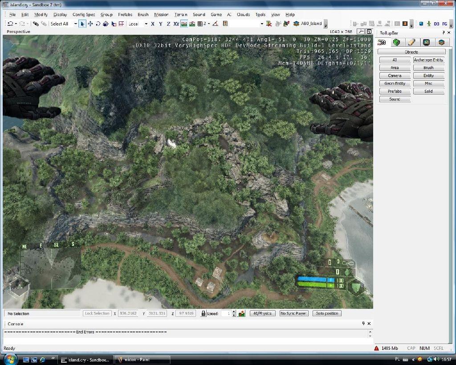456x365 pixels.
Task: Expand the Select All filter dropdown
Action: click(x=75, y=24)
